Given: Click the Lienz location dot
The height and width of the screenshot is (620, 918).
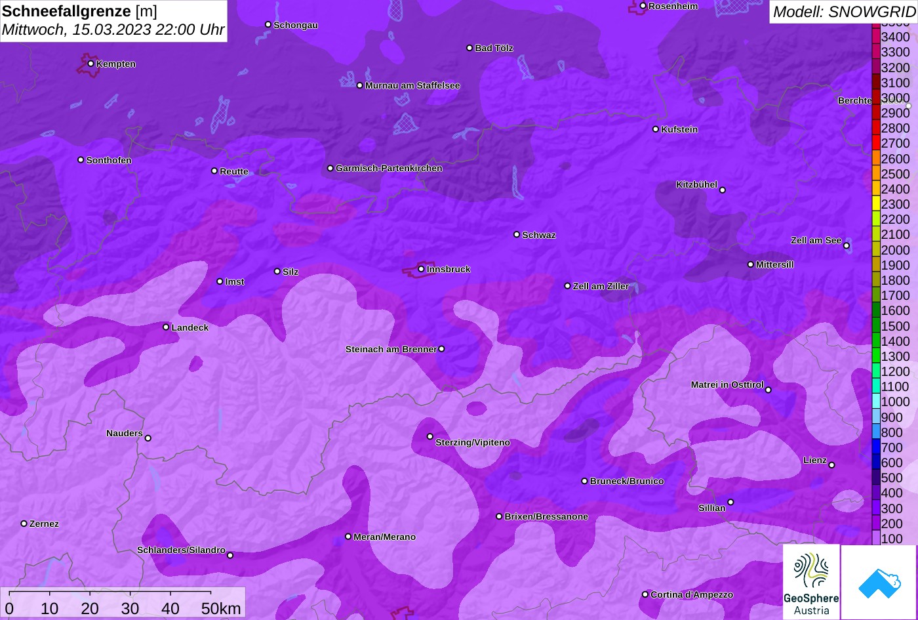Looking at the screenshot, I should point(831,465).
